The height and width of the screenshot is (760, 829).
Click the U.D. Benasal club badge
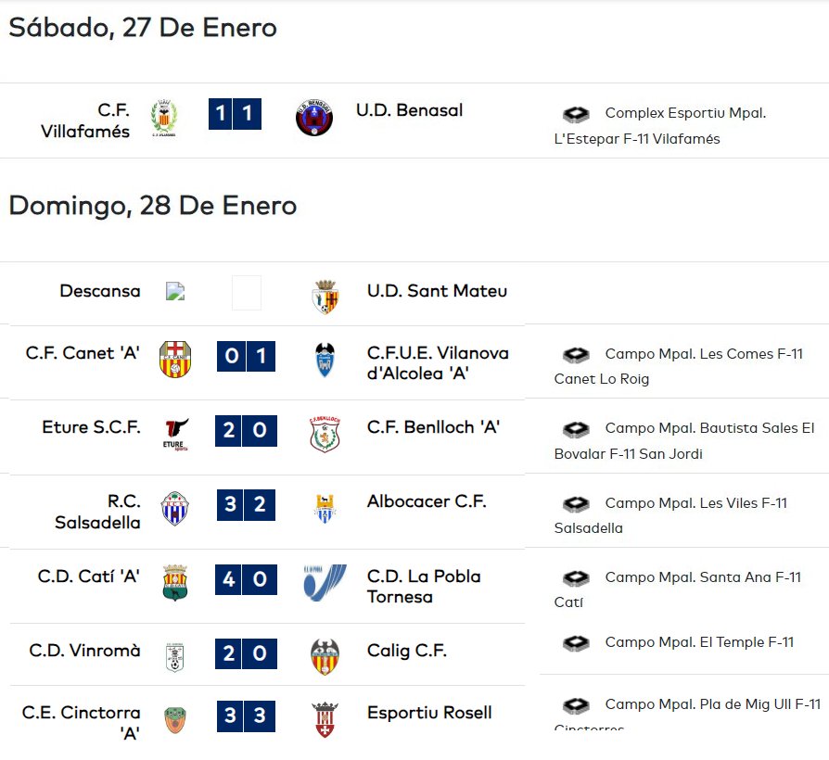pos(314,118)
